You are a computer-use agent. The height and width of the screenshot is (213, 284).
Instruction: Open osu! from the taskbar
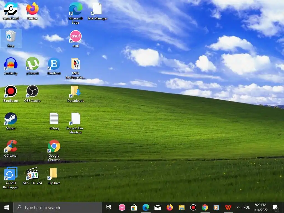[x=122, y=207]
